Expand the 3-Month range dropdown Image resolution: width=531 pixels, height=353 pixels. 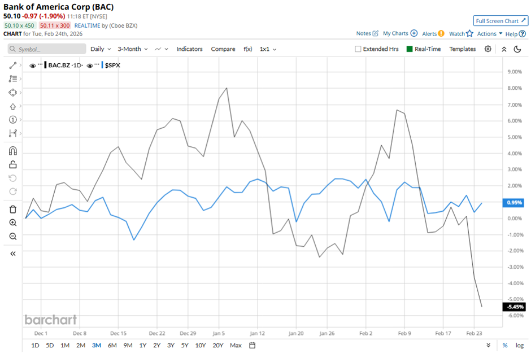[132, 49]
